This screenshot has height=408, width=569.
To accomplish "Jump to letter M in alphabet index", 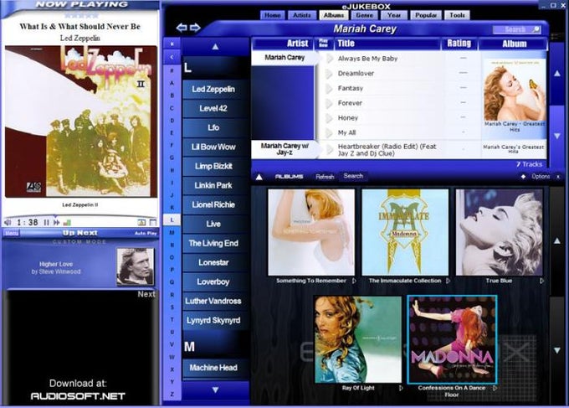I will coord(172,233).
